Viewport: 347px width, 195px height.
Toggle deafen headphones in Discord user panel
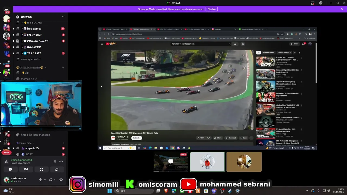pos(51,180)
